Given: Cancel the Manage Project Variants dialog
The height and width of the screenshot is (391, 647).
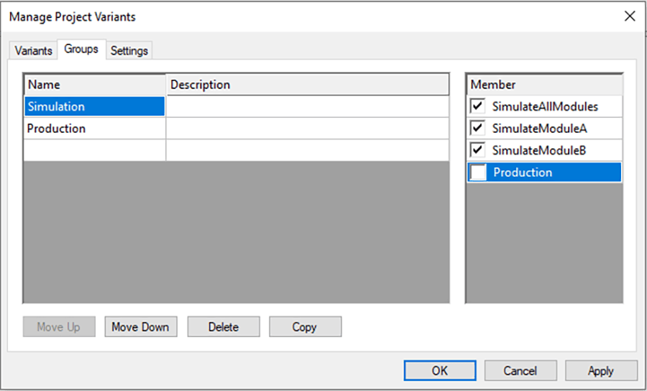Looking at the screenshot, I should pos(520,370).
